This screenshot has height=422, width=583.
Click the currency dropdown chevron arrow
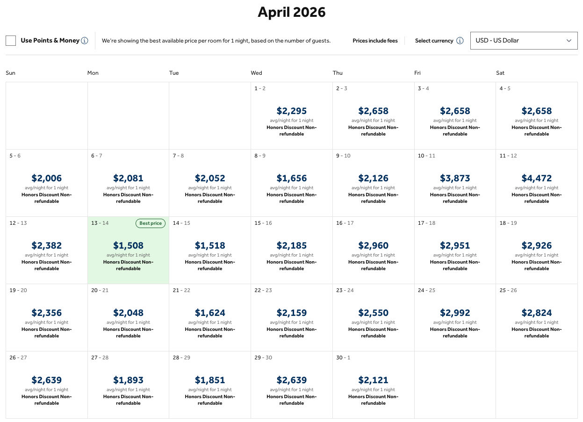pos(569,41)
